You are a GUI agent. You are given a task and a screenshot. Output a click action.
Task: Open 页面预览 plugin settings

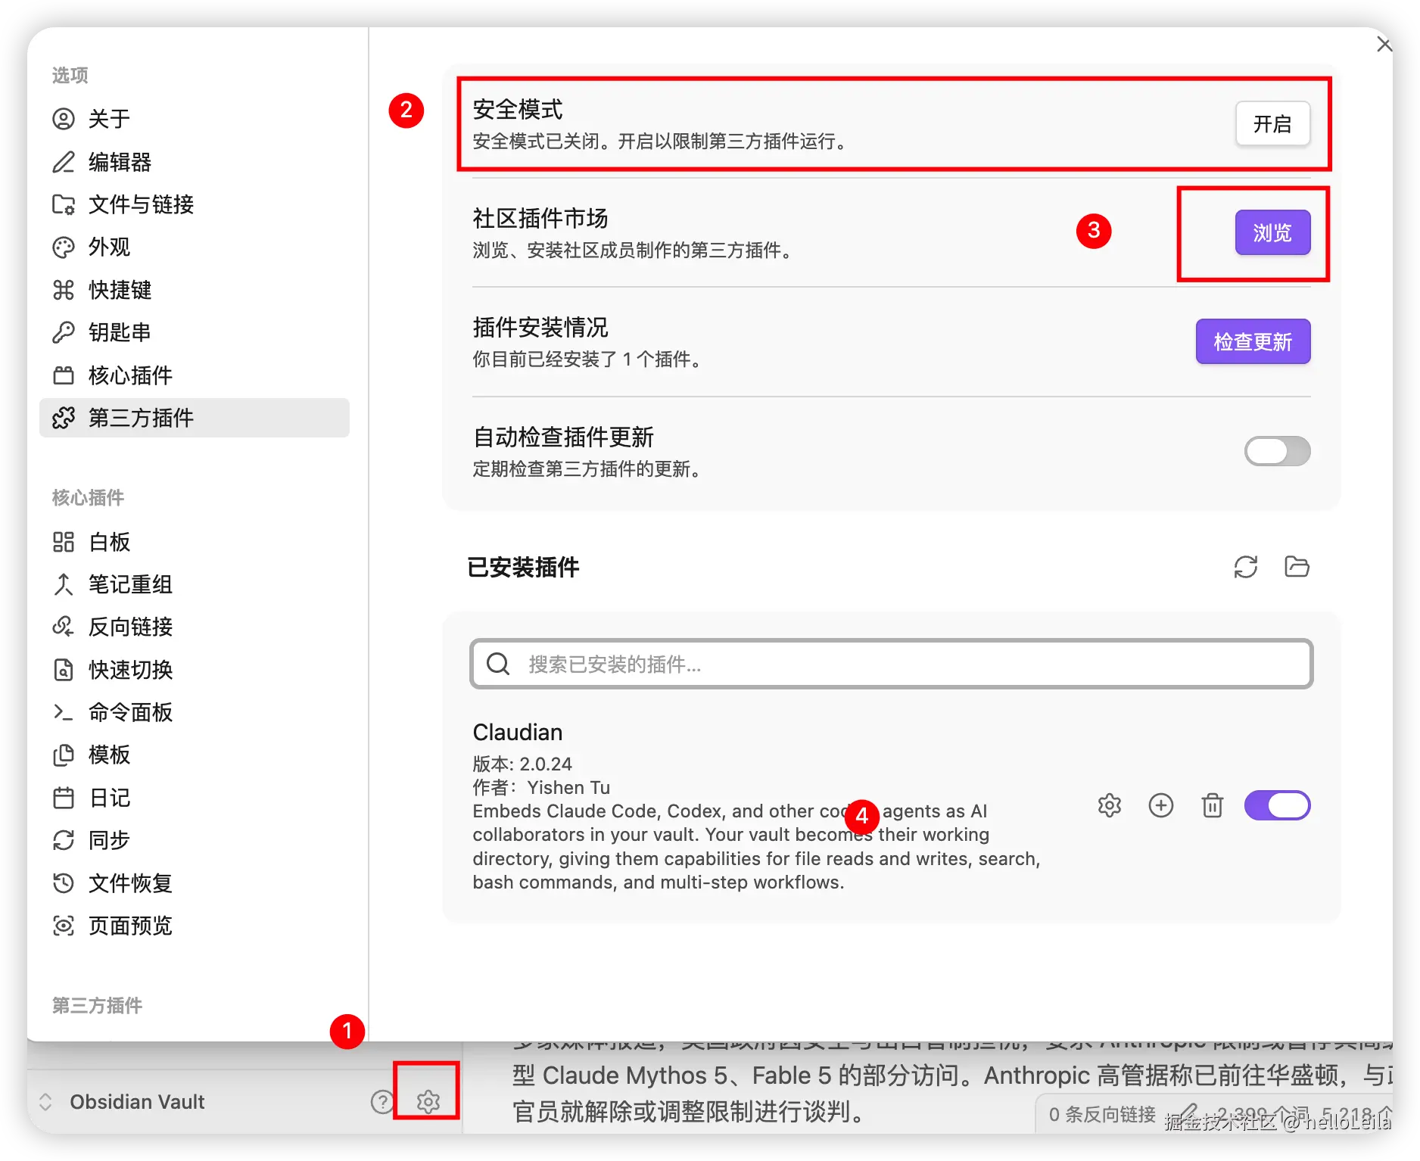tap(195, 926)
